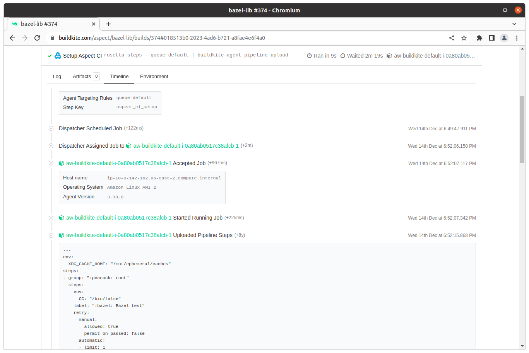
Task: Maximize the Chromium window
Action: [505, 10]
